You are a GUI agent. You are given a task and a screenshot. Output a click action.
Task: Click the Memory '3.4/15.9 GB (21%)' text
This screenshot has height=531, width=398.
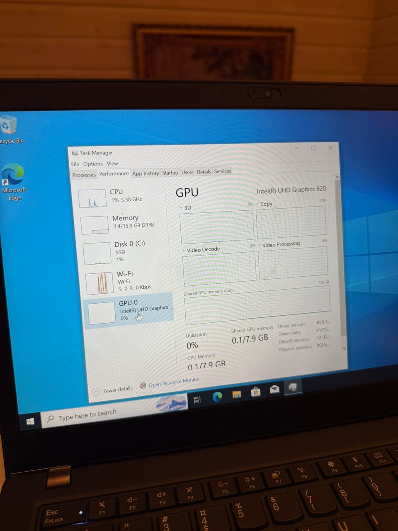point(133,226)
